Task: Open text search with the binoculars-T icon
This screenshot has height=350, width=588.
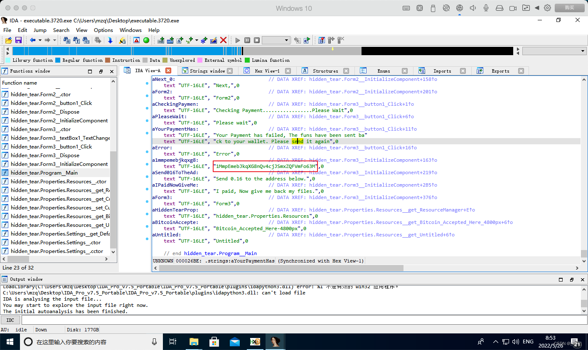Action: 76,40
